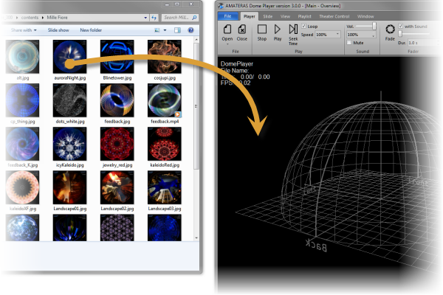Viewport: 443px width, 295px height.
Task: Click Slide show in Explorer toolbar
Action: click(58, 30)
